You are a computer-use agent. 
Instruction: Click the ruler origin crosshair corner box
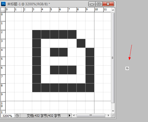3,10
